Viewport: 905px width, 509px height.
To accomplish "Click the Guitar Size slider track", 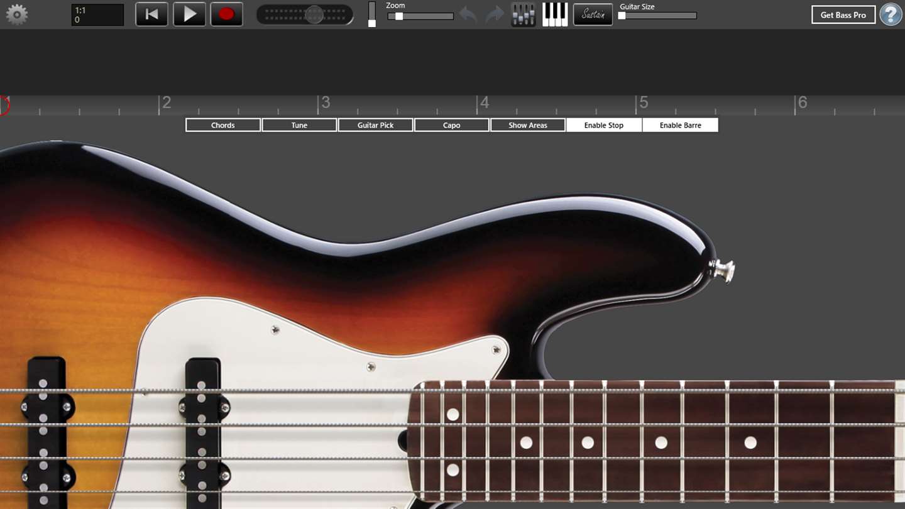I will click(657, 16).
